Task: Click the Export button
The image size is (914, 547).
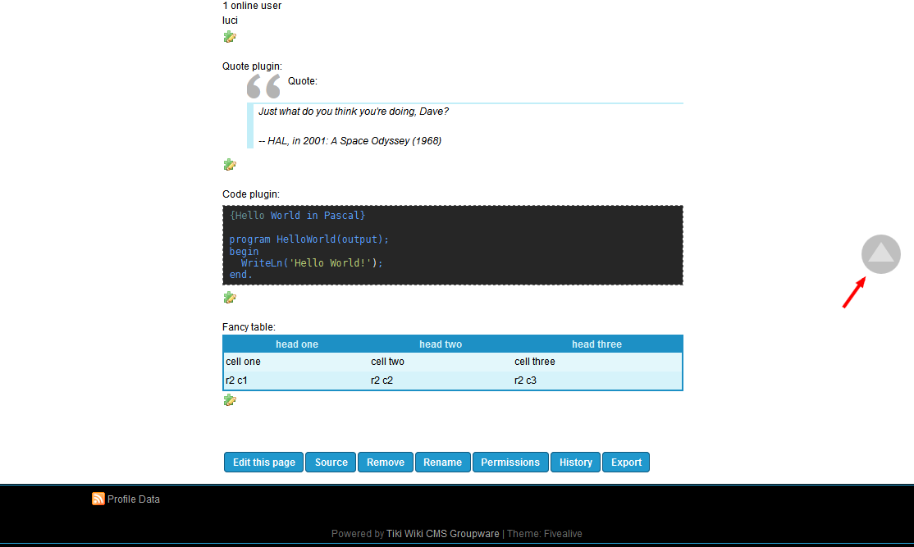Action: point(626,463)
